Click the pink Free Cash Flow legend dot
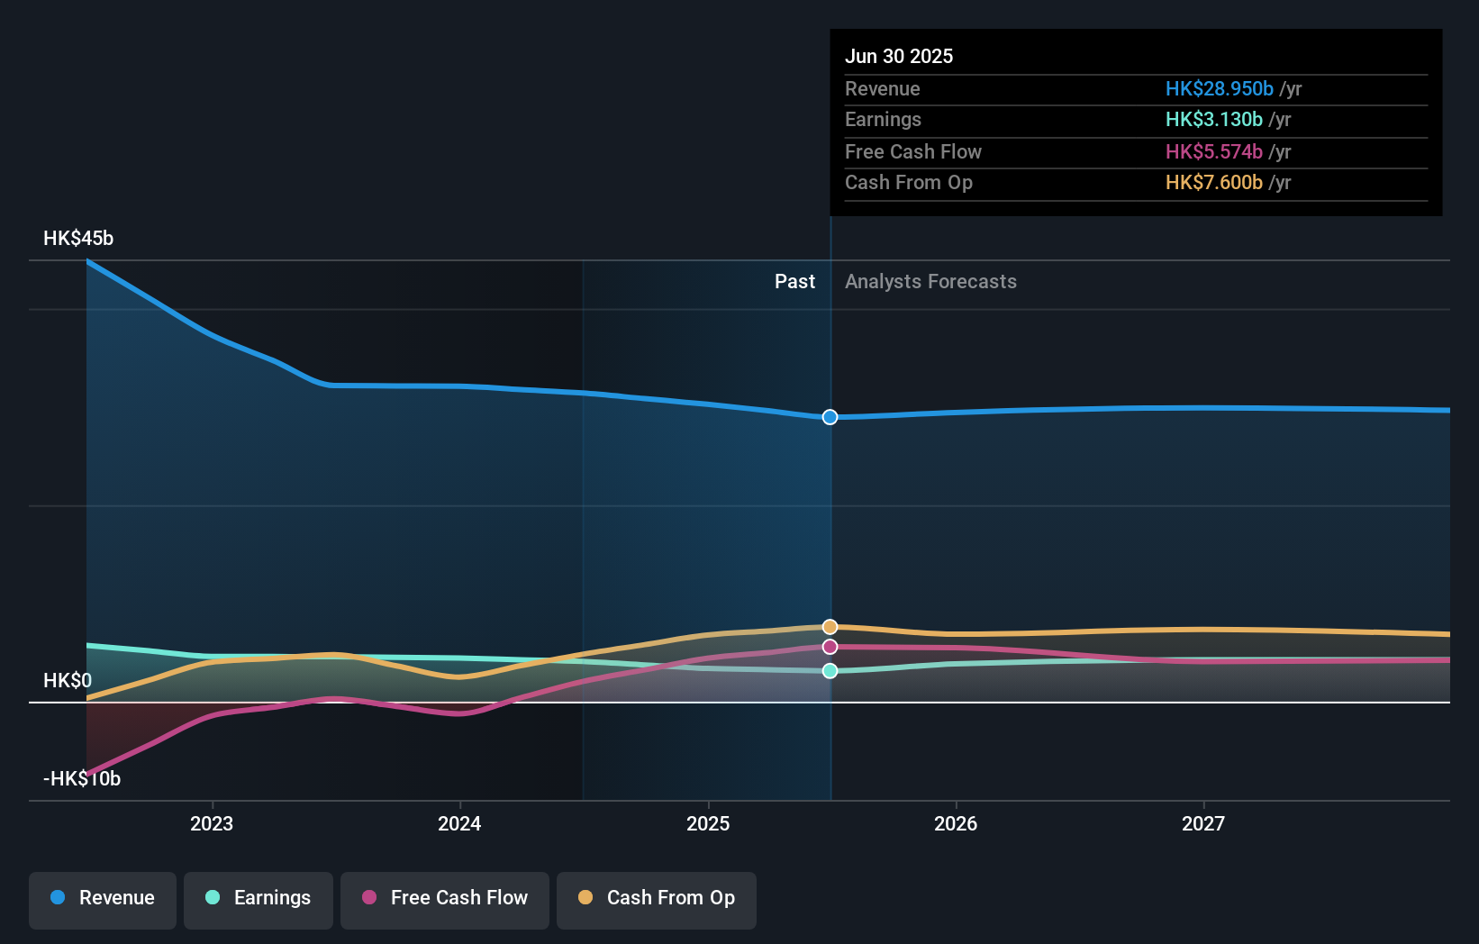Screen dimensions: 1479x944 tap(368, 898)
